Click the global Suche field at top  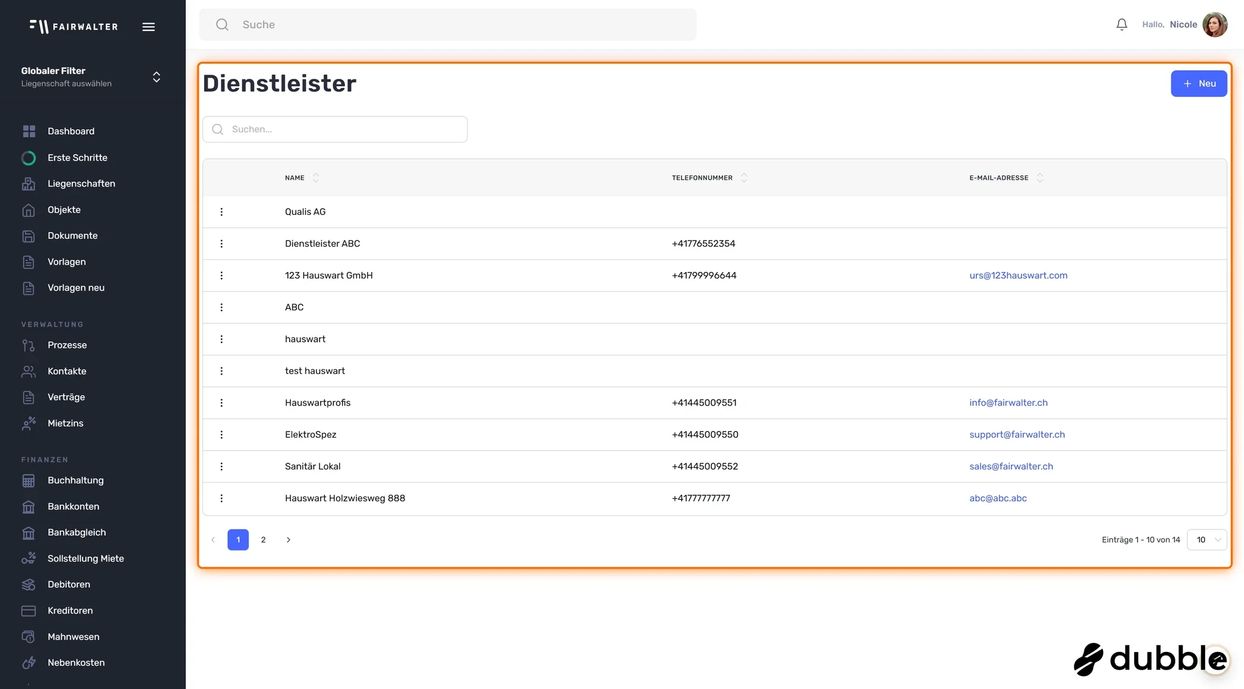click(x=448, y=25)
